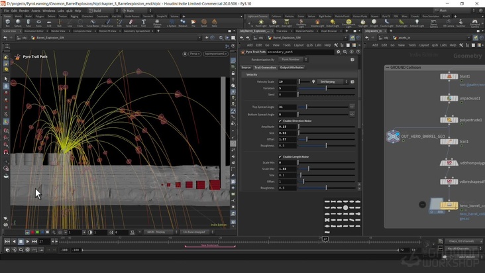Switch to the Geometry Spreadsheet tab
This screenshot has width=485, height=273.
137,30
